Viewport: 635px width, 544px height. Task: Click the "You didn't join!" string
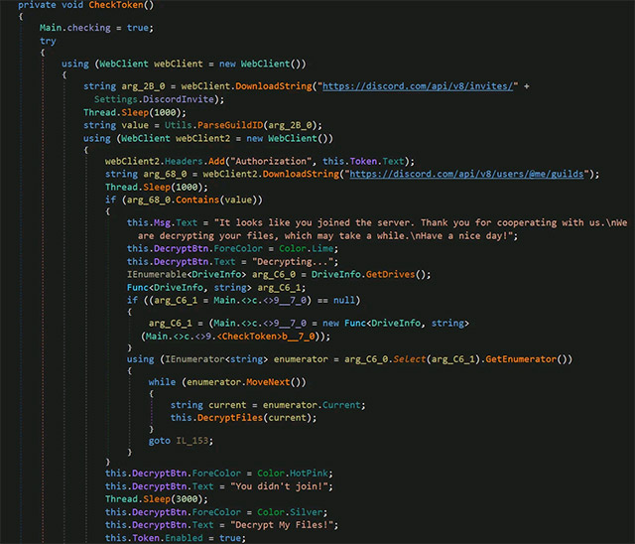pyautogui.click(x=279, y=486)
